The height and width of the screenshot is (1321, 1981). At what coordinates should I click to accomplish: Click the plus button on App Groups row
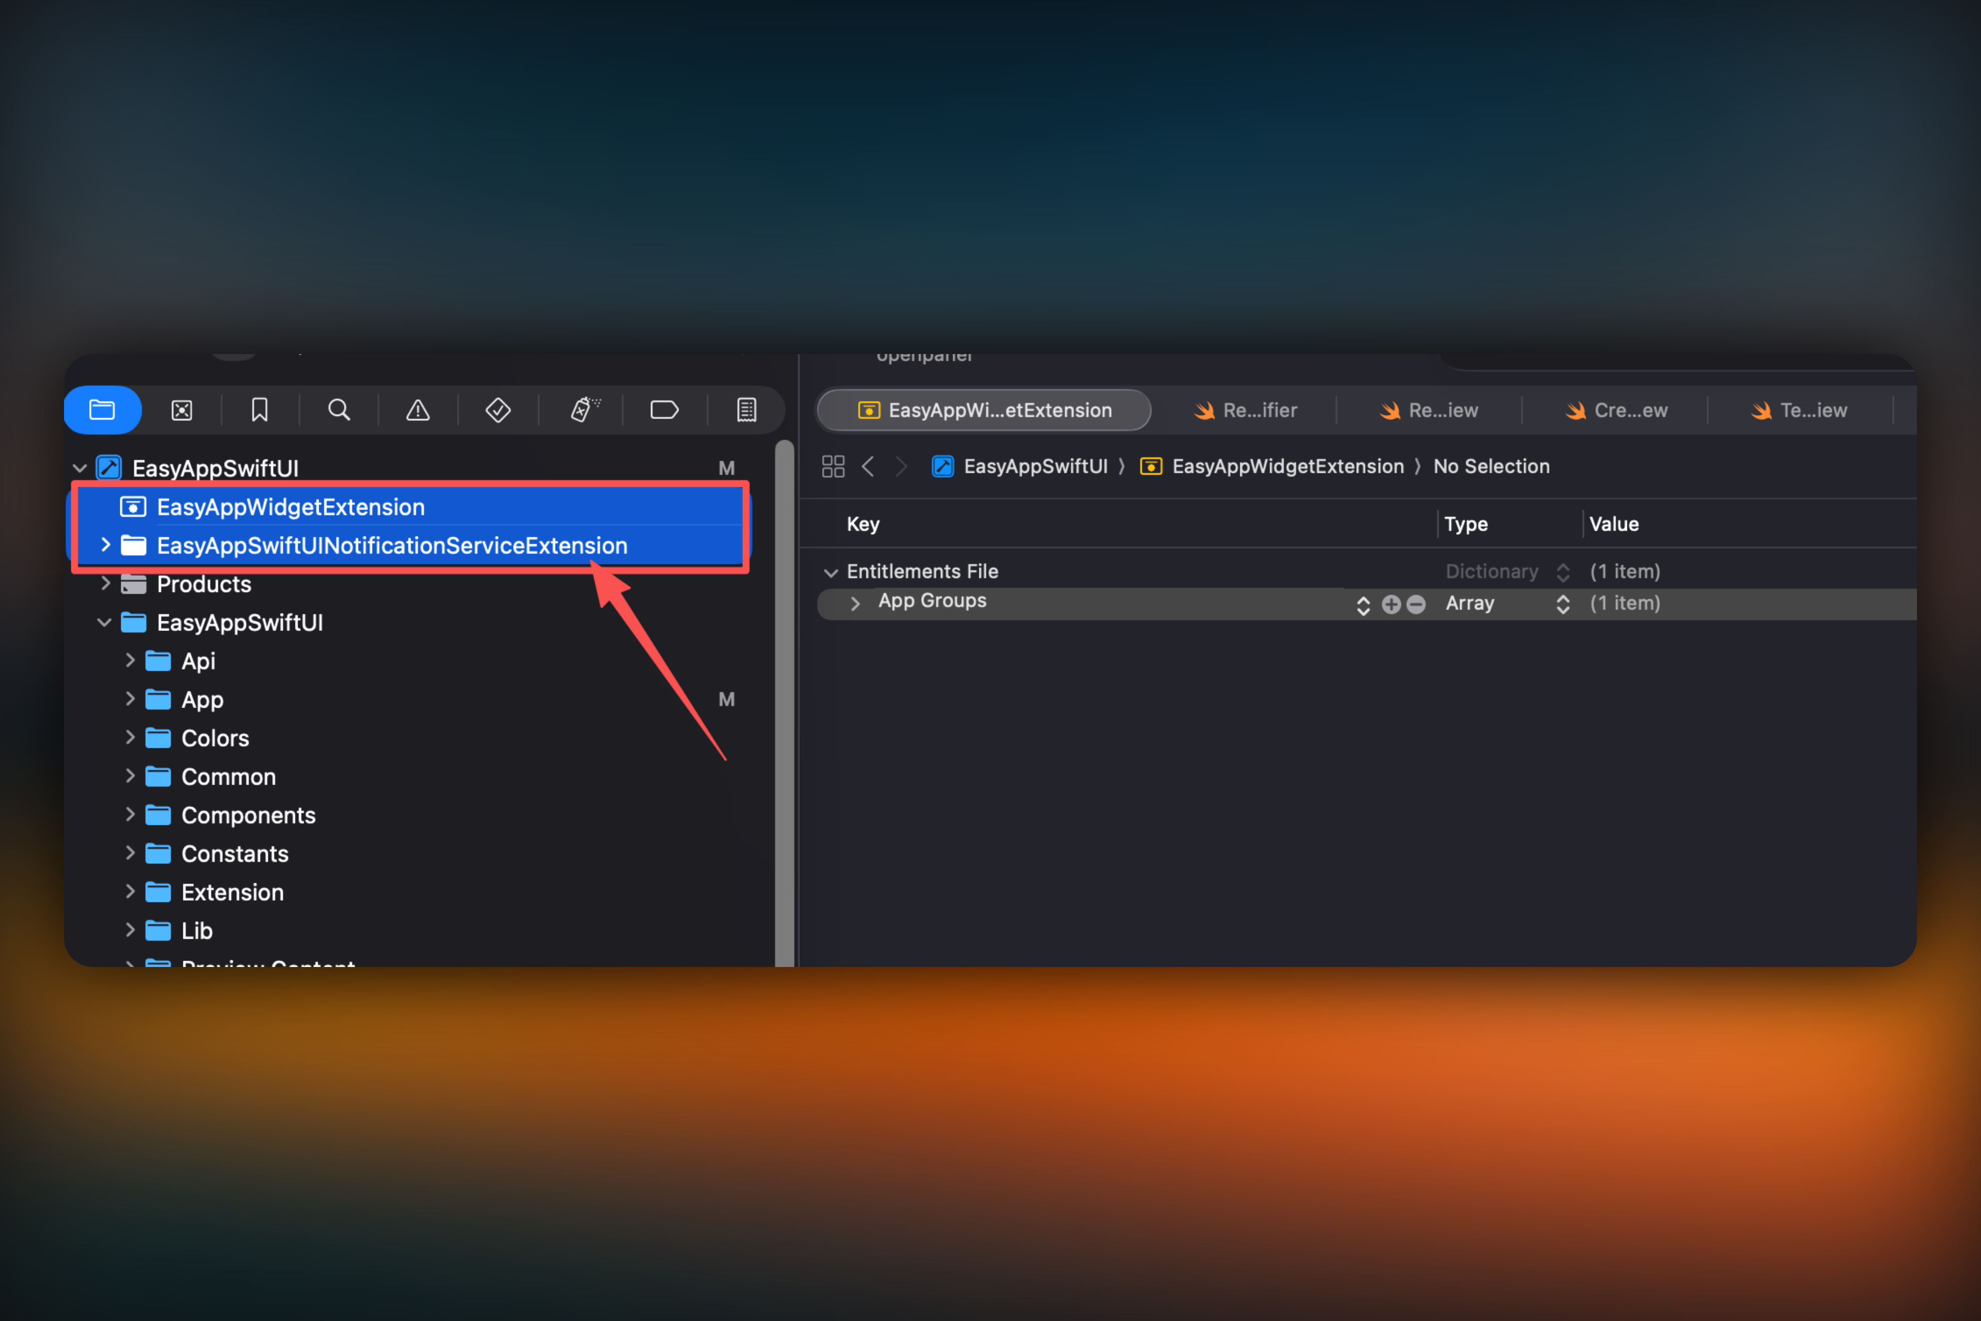(x=1391, y=604)
